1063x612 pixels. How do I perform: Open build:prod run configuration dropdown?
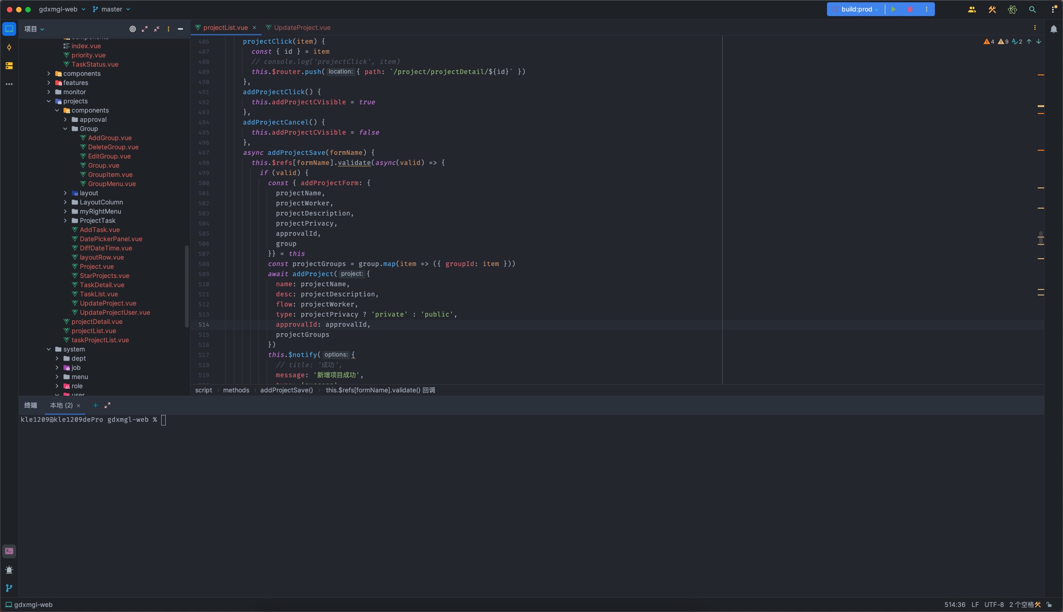856,9
